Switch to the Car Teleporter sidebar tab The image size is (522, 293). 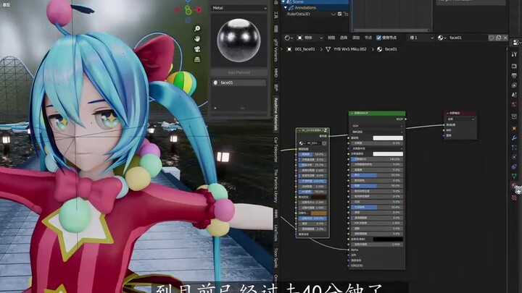(275, 150)
